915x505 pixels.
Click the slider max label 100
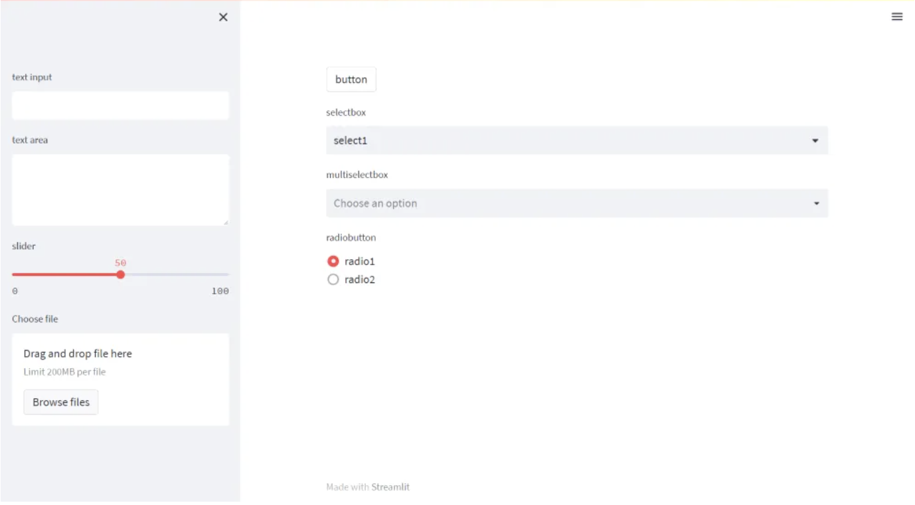[x=222, y=290]
